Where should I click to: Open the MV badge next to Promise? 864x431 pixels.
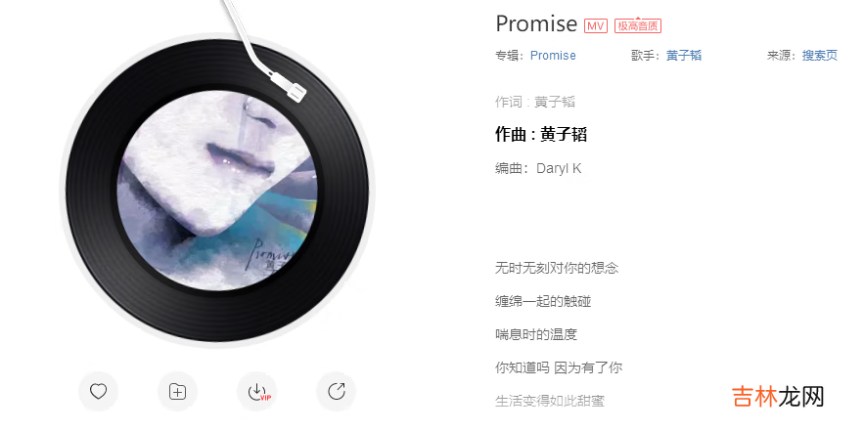point(596,25)
